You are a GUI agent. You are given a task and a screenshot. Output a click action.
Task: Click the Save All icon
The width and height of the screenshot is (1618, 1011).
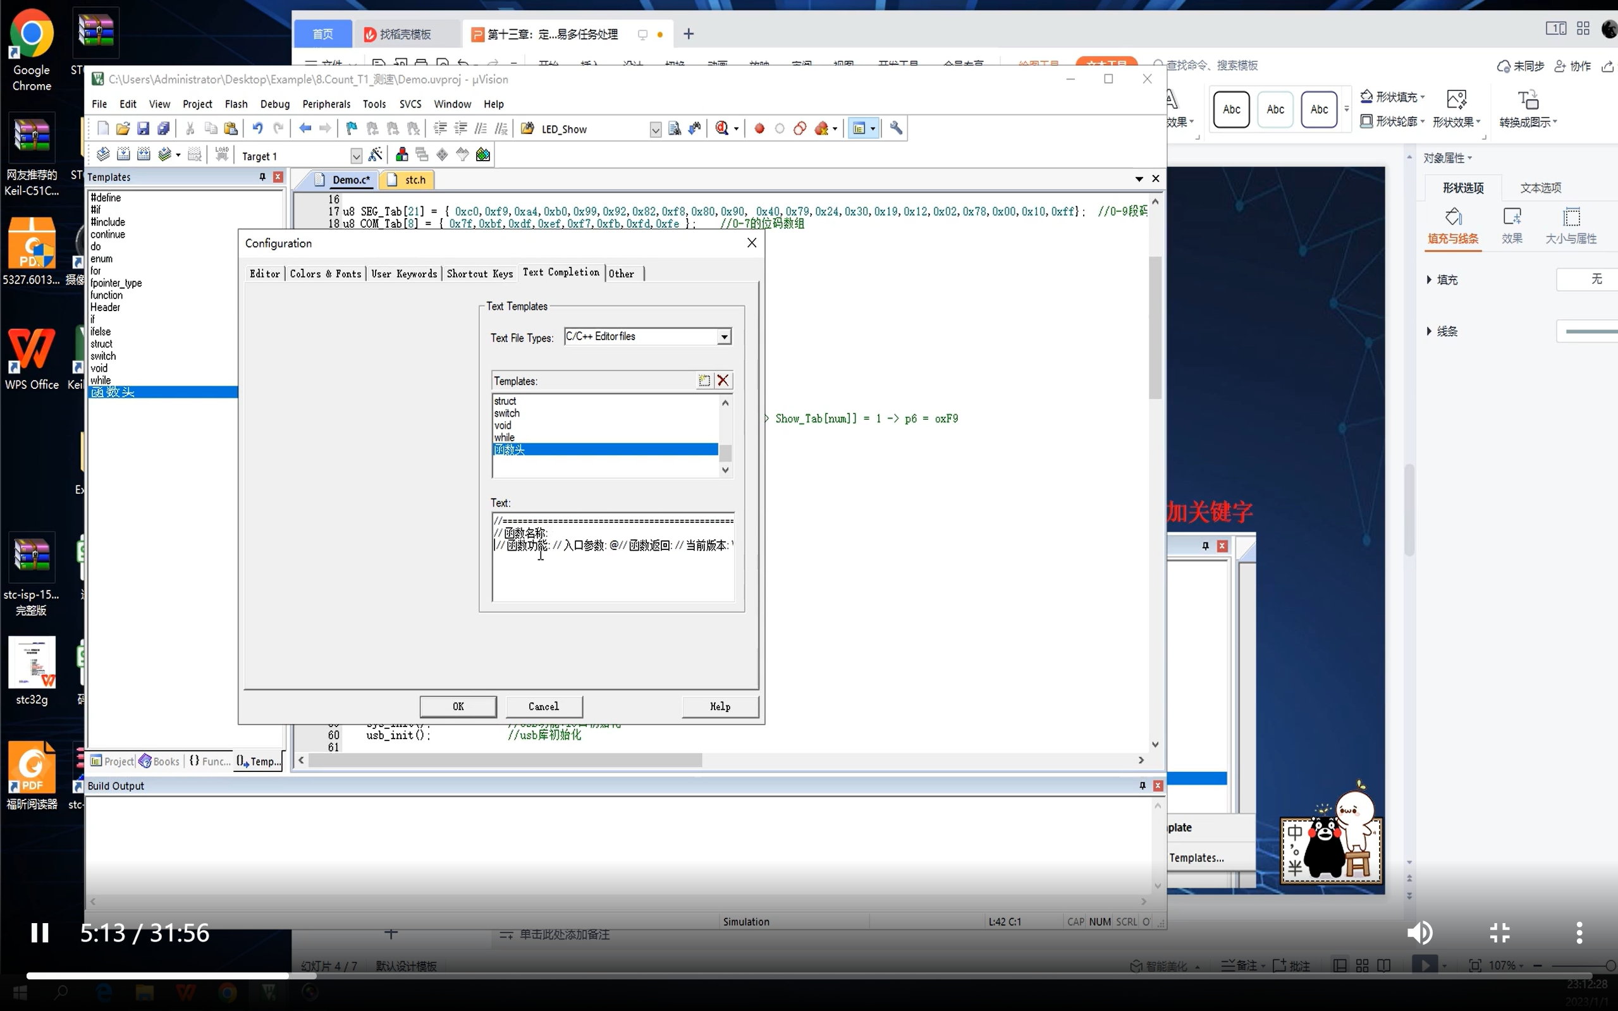tap(164, 128)
